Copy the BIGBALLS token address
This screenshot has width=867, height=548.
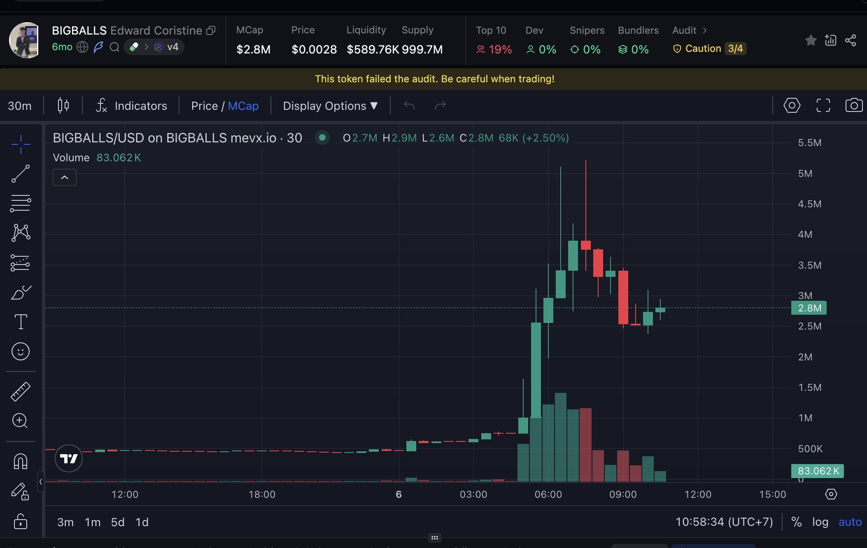tap(211, 30)
